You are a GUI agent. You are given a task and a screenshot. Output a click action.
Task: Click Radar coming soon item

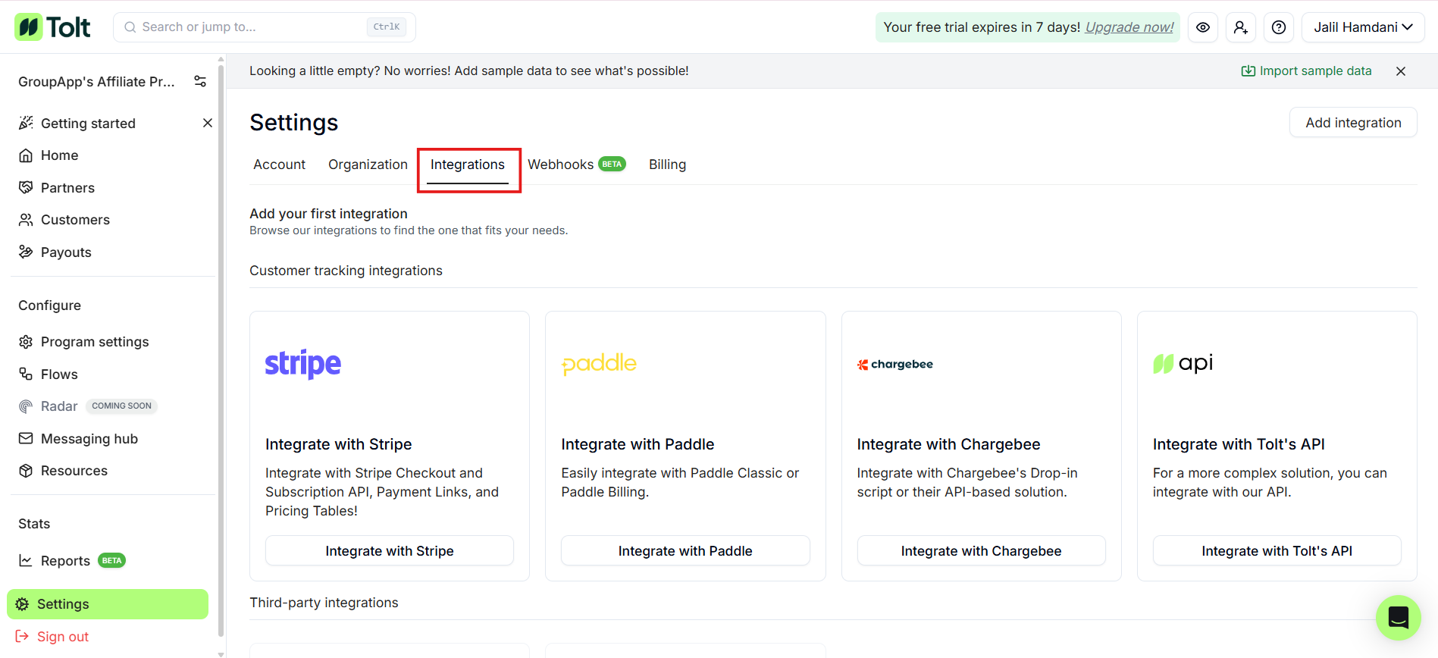pos(87,406)
